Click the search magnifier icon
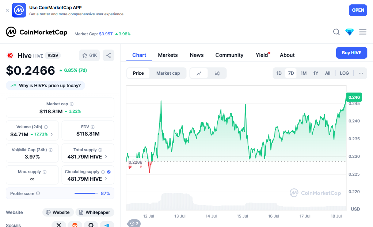This screenshot has height=227, width=373. click(x=336, y=32)
